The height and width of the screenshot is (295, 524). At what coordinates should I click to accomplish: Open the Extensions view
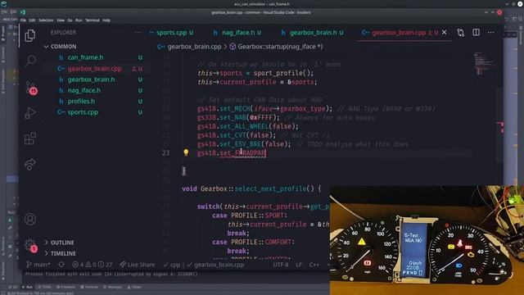pyautogui.click(x=30, y=138)
